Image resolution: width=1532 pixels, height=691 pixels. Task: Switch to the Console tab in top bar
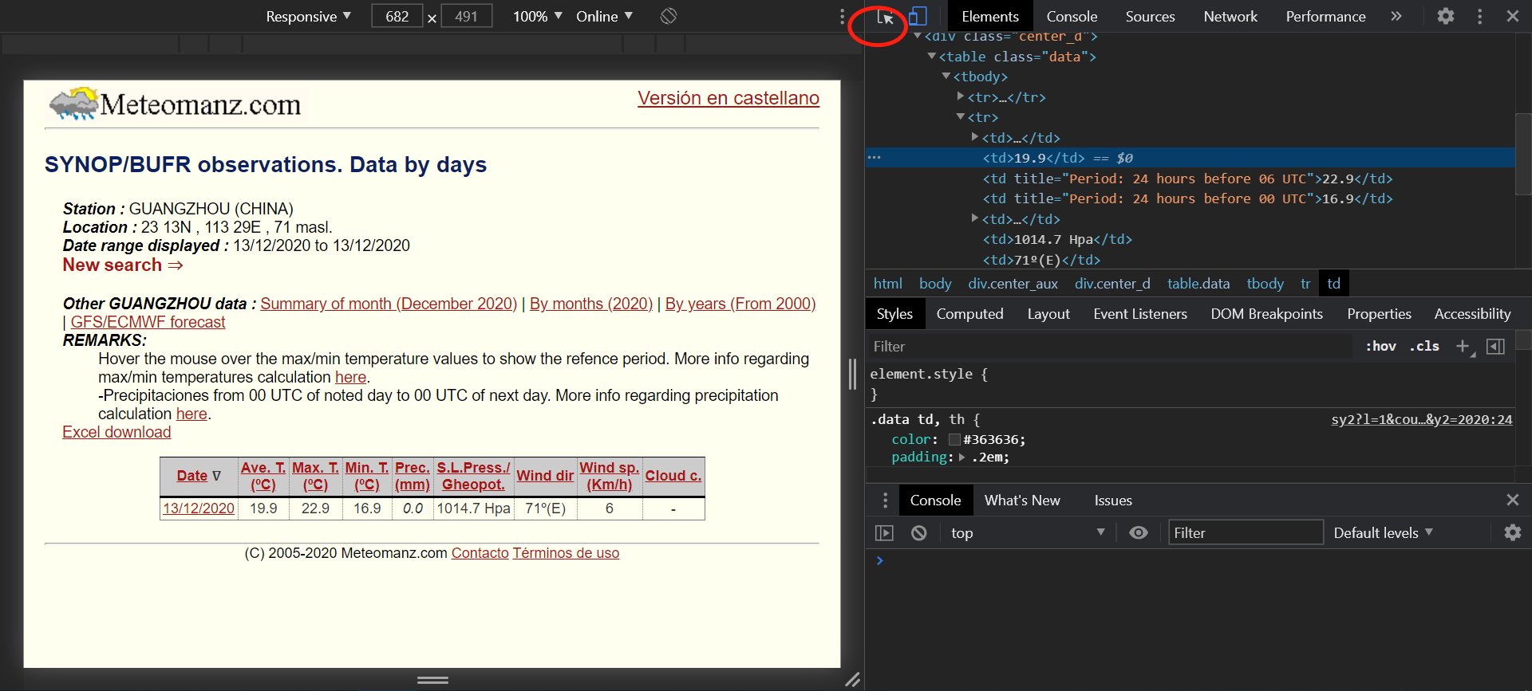(1072, 16)
